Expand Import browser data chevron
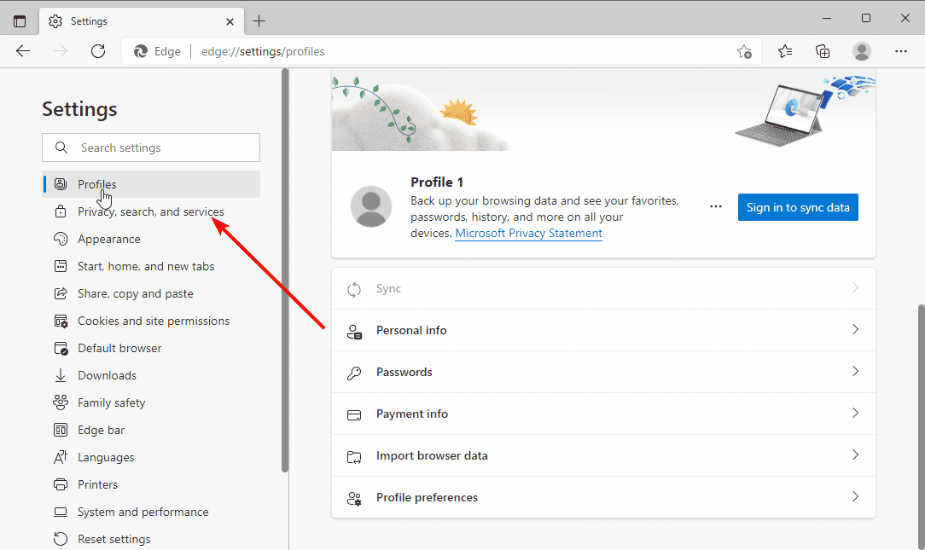Screen dimensions: 925x550 pyautogui.click(x=855, y=455)
